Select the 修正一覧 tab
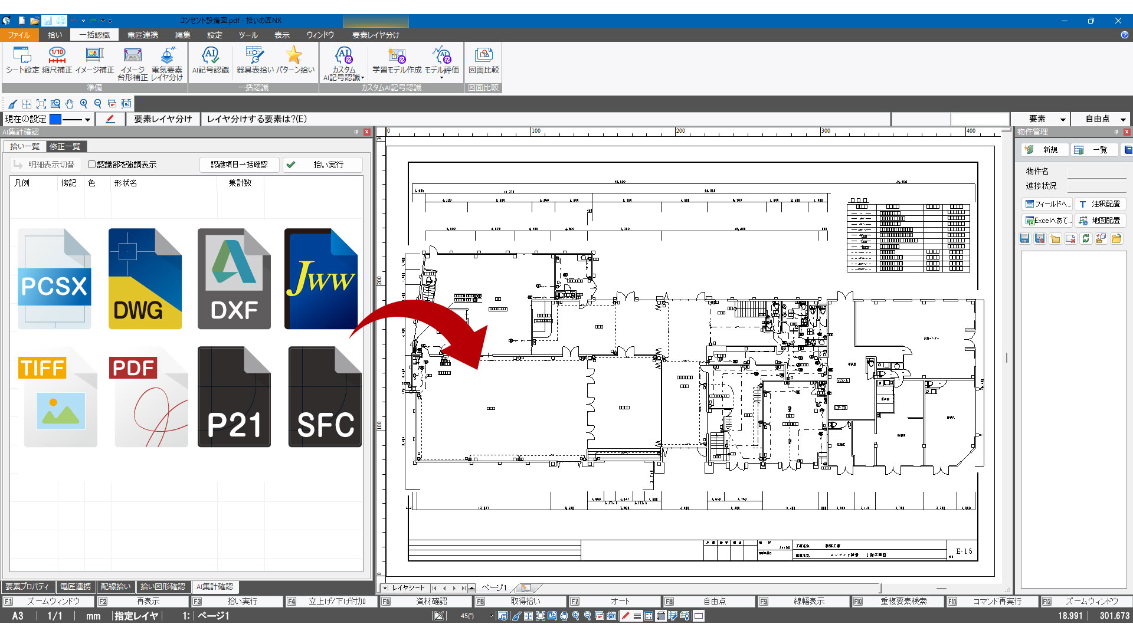This screenshot has width=1133, height=637. (x=66, y=146)
